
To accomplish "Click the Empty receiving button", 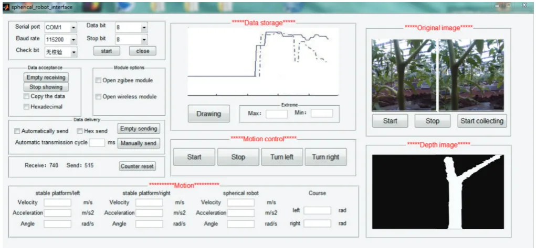I will pyautogui.click(x=46, y=77).
